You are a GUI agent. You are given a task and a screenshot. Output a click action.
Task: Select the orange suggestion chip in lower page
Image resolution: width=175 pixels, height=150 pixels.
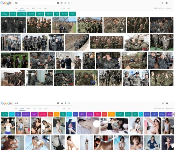click(x=56, y=114)
